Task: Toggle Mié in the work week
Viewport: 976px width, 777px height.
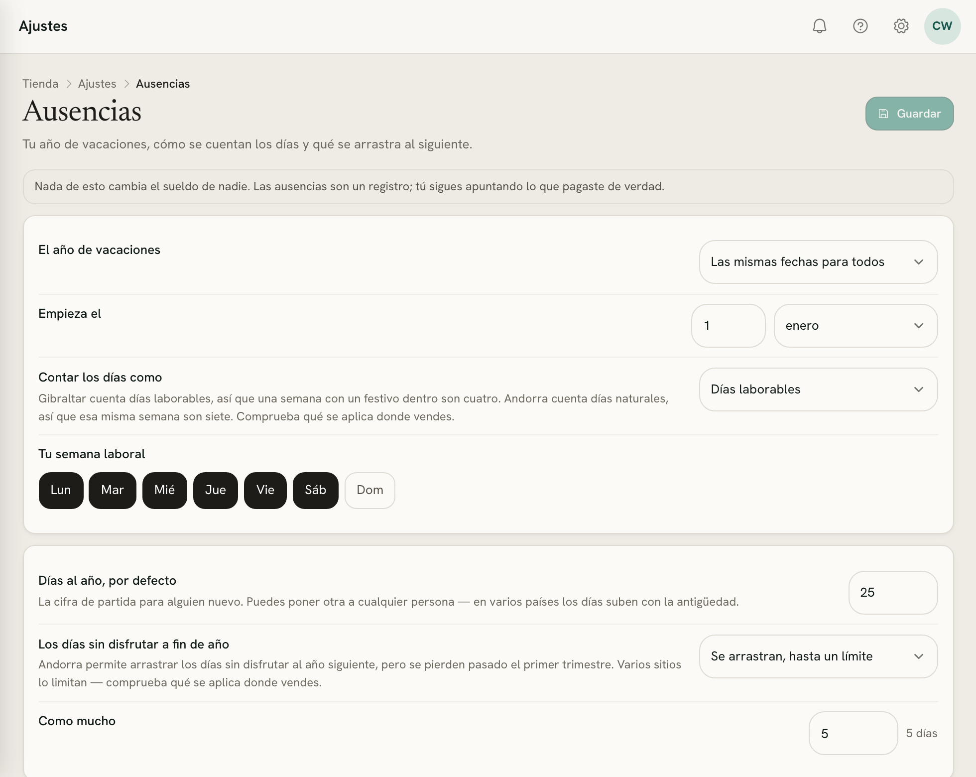Action: (x=165, y=490)
